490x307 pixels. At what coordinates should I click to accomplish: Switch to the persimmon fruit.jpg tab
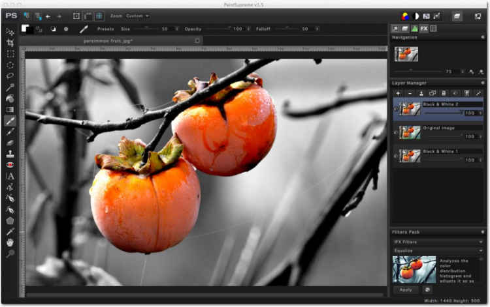tap(108, 40)
